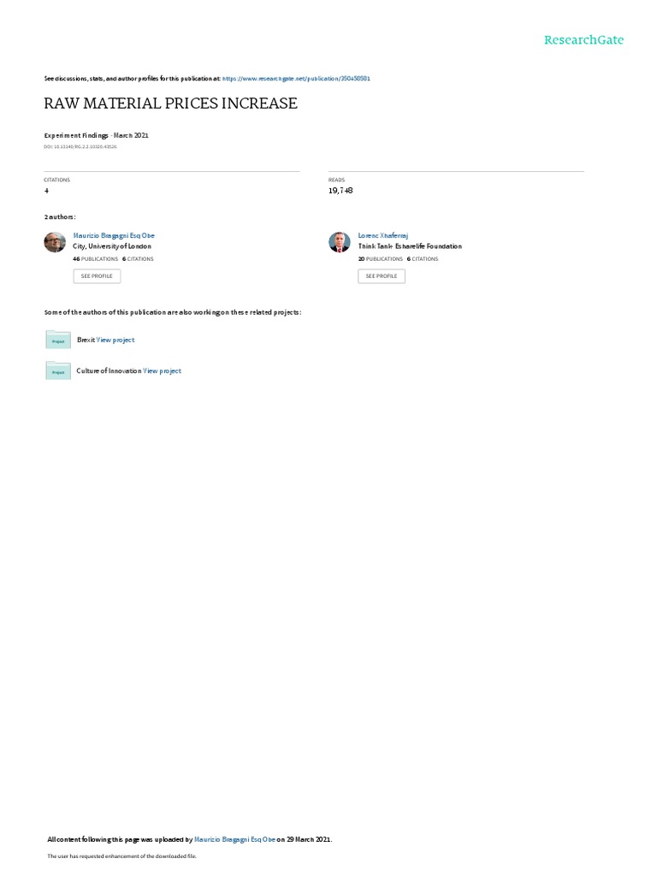Open the Lorenc Xhaferraj author name link
The height and width of the screenshot is (876, 657).
coord(383,236)
